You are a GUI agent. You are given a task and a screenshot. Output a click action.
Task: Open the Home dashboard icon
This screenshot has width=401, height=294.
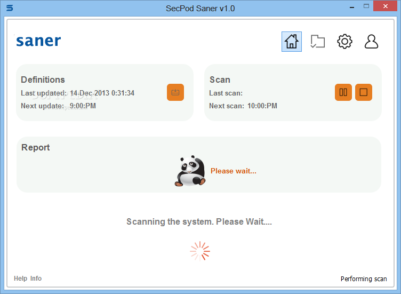292,42
